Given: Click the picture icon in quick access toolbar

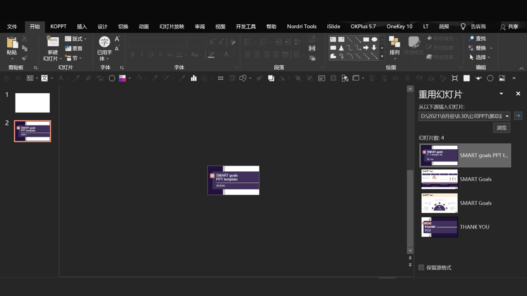Looking at the screenshot, I should coord(502,78).
